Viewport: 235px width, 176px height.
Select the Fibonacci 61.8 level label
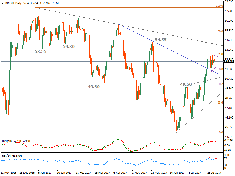tap(220, 54)
